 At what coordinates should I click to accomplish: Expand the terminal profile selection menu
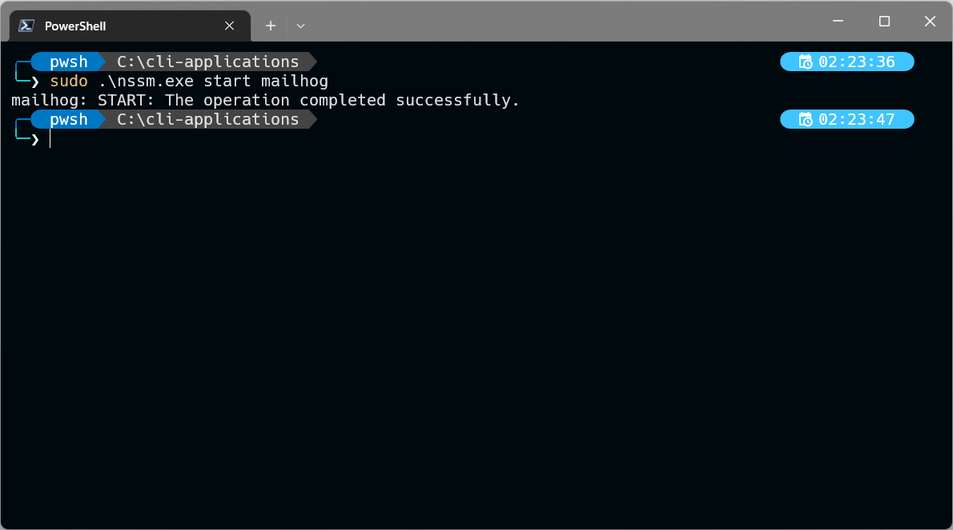coord(300,26)
